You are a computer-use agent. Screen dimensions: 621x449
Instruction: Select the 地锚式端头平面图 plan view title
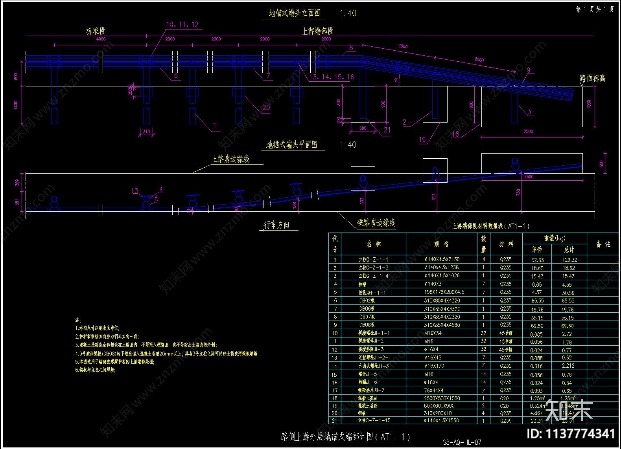tap(292, 145)
